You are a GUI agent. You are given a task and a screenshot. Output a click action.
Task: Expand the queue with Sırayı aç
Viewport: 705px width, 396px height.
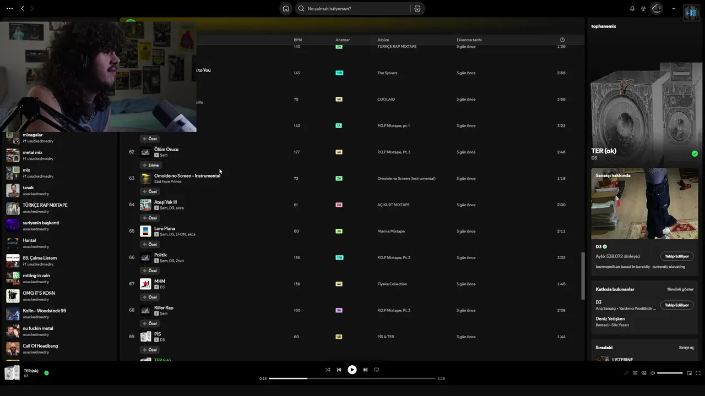[x=686, y=348]
